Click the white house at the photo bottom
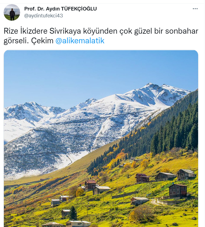The image size is (205, 227). coord(78,223)
